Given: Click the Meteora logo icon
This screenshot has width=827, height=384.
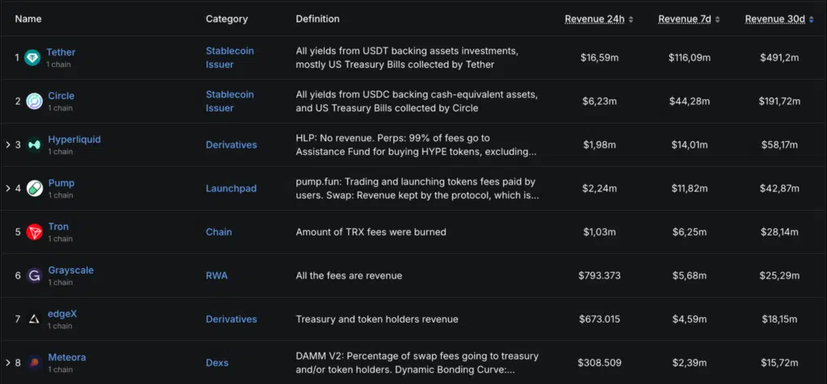Looking at the screenshot, I should 34,363.
